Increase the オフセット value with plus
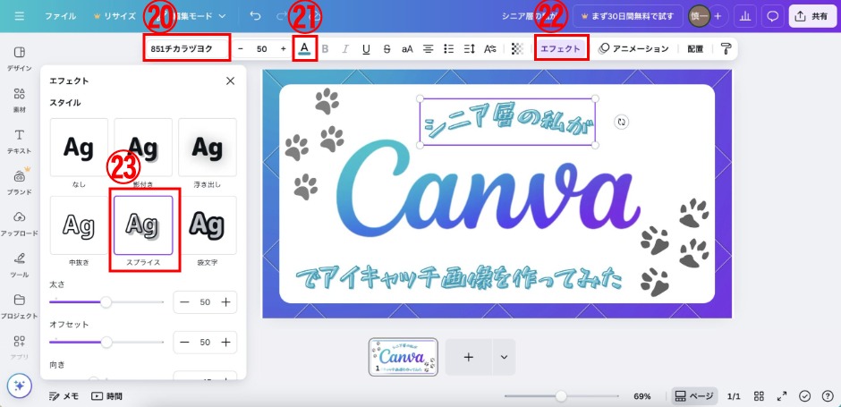Viewport: 841px width, 407px height. coord(225,342)
